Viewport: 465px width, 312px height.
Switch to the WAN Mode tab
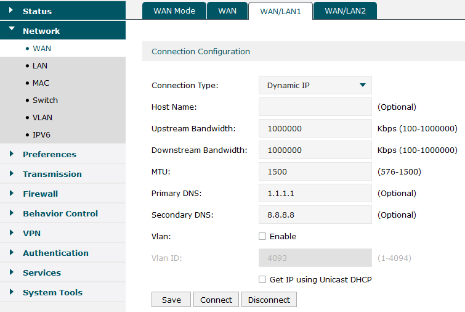(174, 11)
